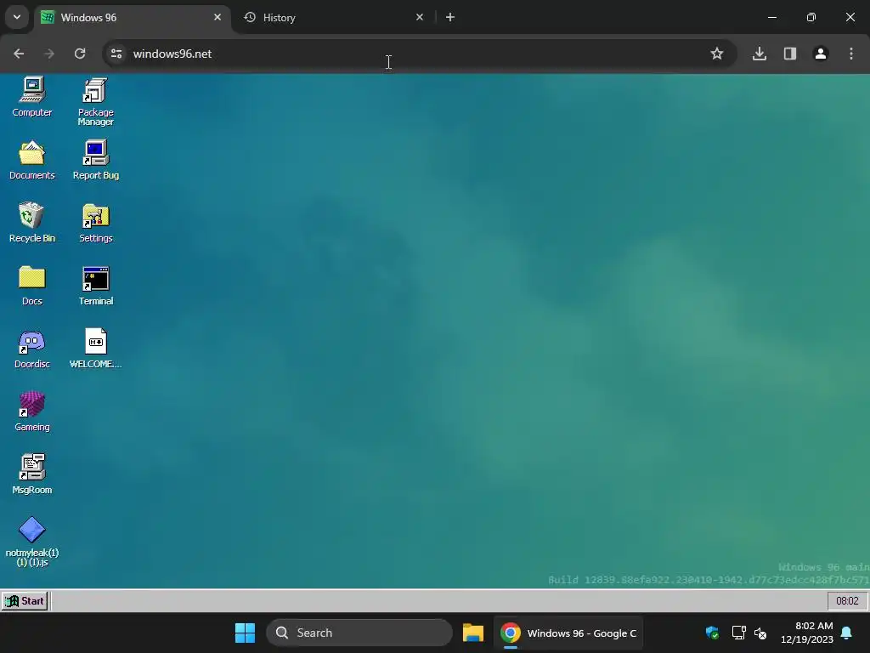Select the Docs folder icon

[x=31, y=286]
